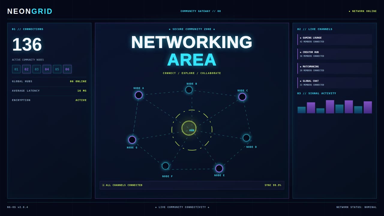This screenshot has width=384, height=216.
Task: Choose community node box 04
Action: (x=47, y=69)
